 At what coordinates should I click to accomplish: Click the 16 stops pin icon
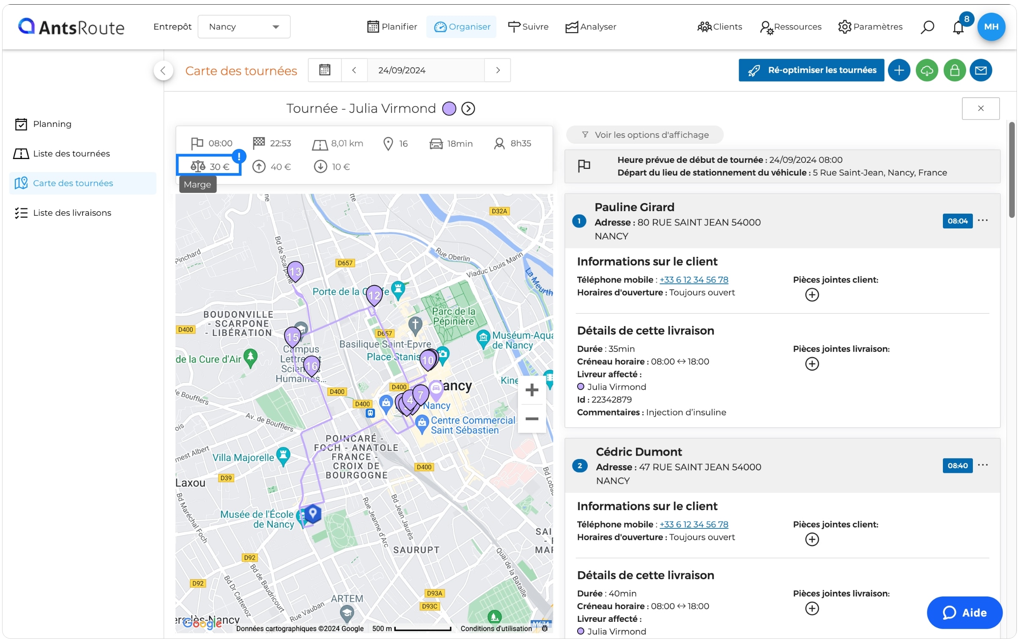(388, 144)
